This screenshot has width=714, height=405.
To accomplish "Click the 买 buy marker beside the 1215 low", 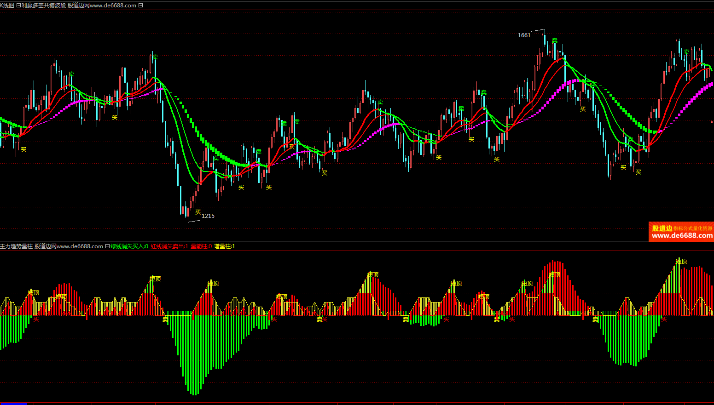I will (x=198, y=212).
